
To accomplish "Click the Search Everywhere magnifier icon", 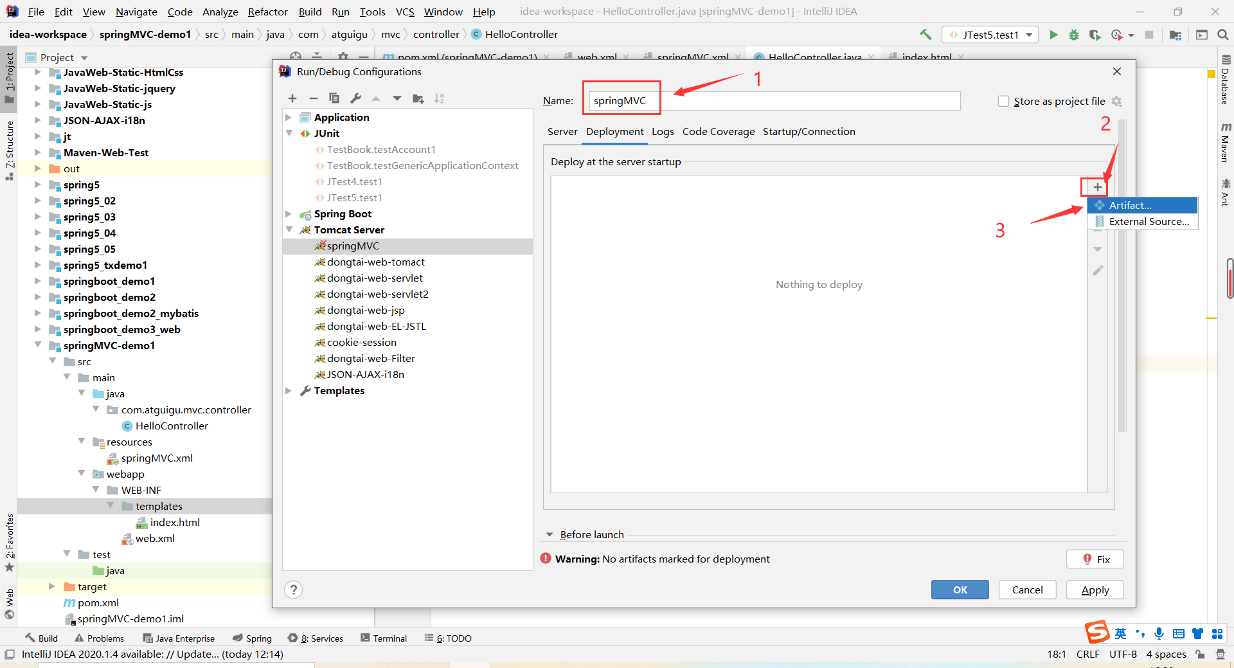I will point(1222,35).
